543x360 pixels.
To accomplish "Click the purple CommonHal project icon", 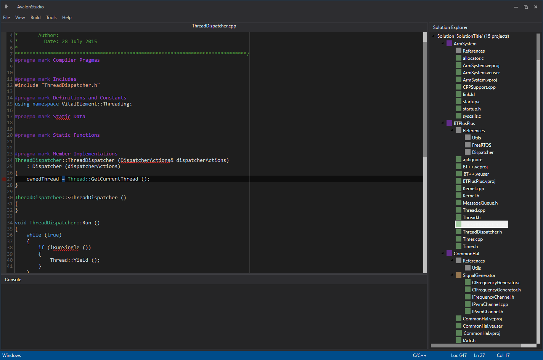I will click(x=449, y=254).
